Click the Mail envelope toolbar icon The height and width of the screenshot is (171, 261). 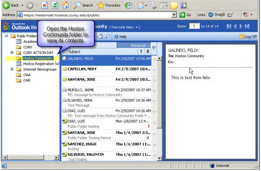click(141, 6)
